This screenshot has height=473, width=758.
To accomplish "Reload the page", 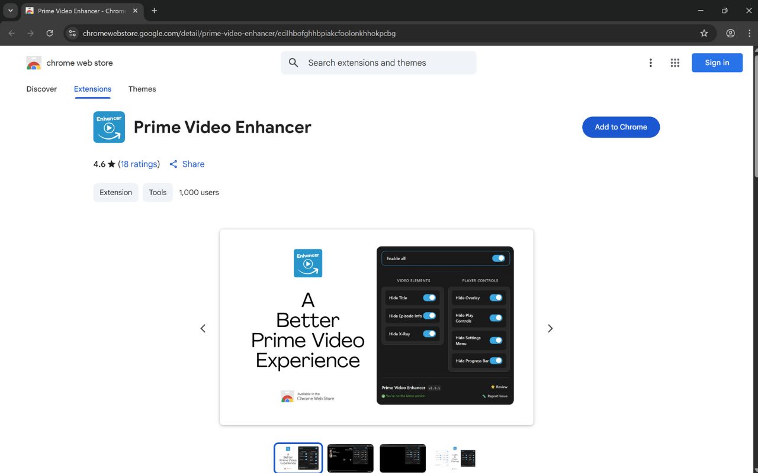I will 50,33.
